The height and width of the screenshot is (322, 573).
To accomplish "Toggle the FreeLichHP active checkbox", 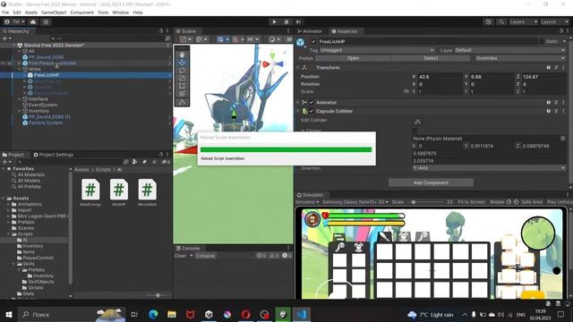I will tap(313, 42).
